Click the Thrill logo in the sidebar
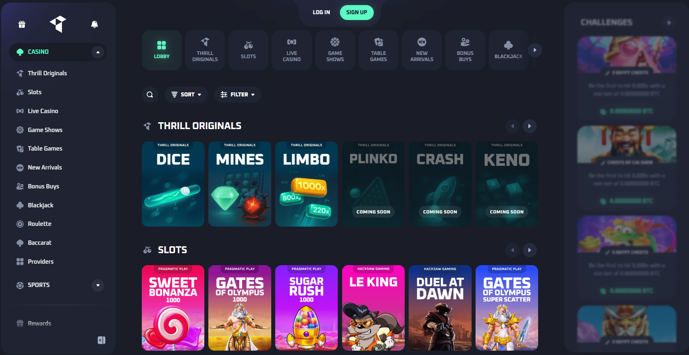 58,24
